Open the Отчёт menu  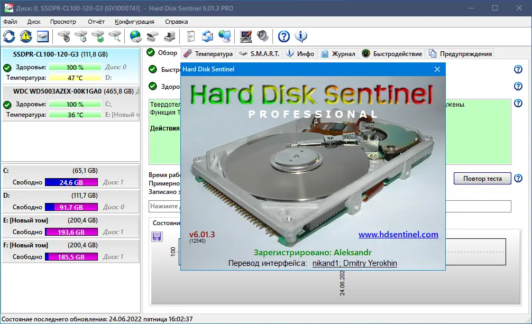click(96, 22)
